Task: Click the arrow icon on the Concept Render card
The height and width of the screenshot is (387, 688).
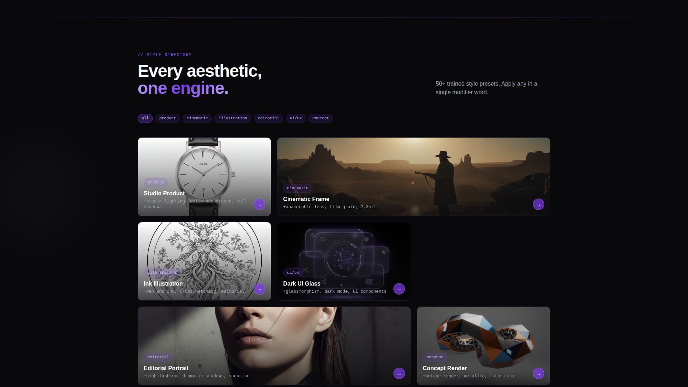Action: pos(539,373)
